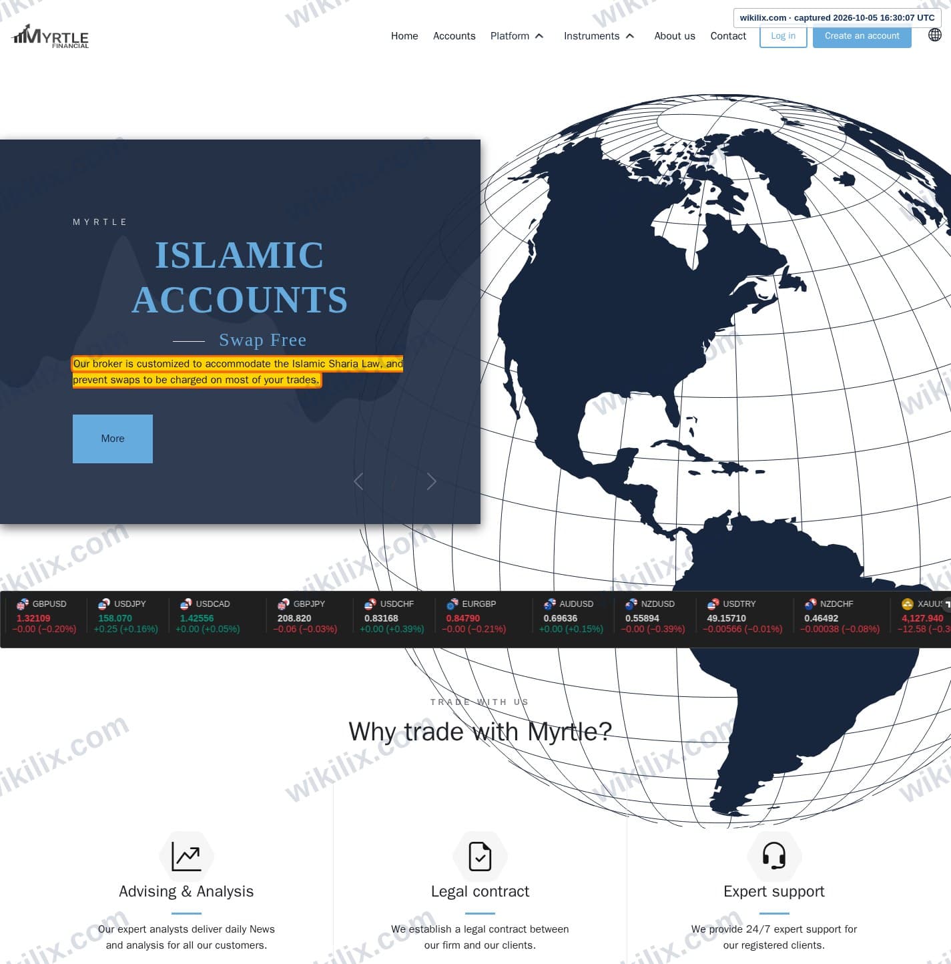Viewport: 951px width, 964px height.
Task: Click the Legal contract heading
Action: pos(480,891)
